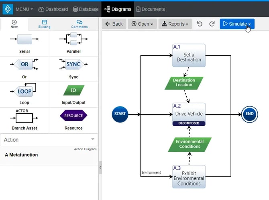The width and height of the screenshot is (269, 200).
Task: Click the DECOMPOSED badge on Drive Vehicle
Action: [x=189, y=123]
